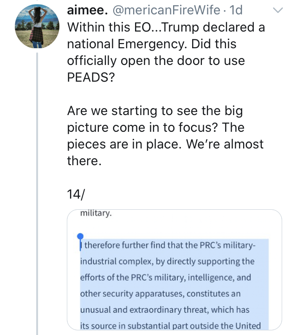Screen dimensions: 297x335
Task: Click the word "PEADS?" in the tweet
Action: pyautogui.click(x=90, y=77)
